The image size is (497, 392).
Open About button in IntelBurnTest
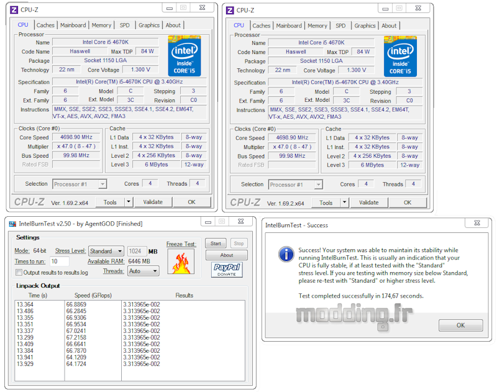(x=227, y=255)
